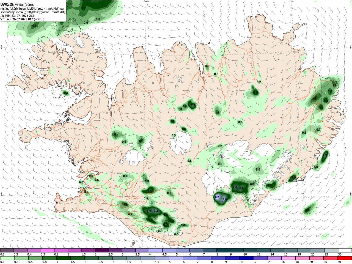Click the 'slydda/snjókoma' sleet description line
The image size is (352, 264).
33,12
